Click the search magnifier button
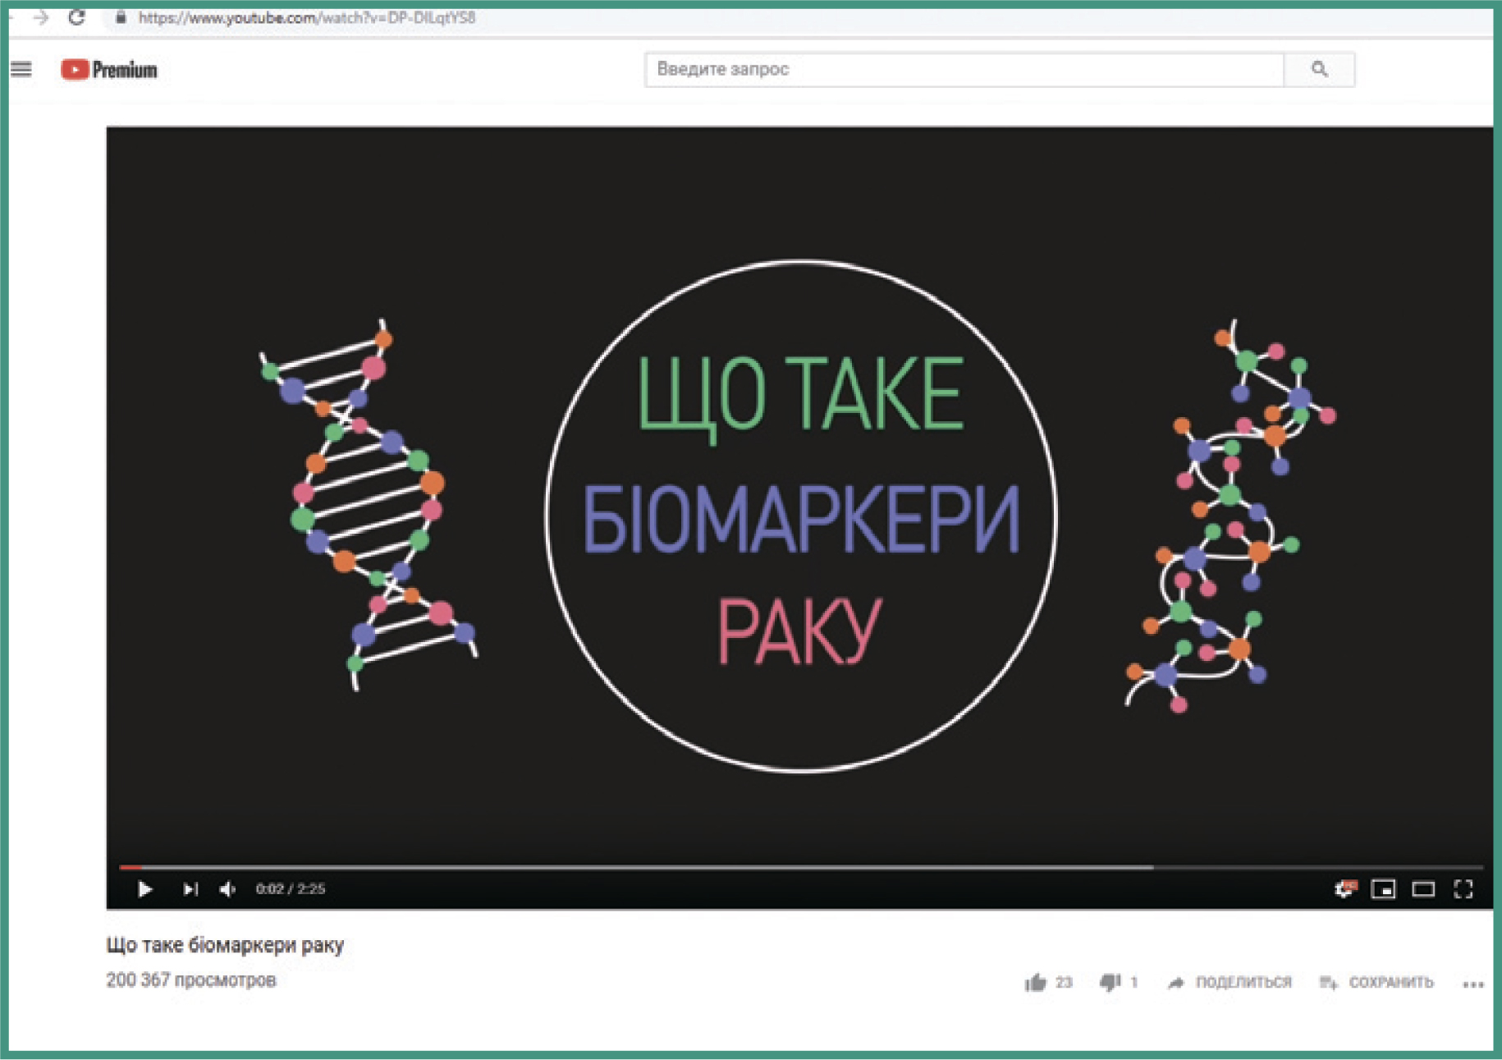Image resolution: width=1502 pixels, height=1060 pixels. point(1319,70)
